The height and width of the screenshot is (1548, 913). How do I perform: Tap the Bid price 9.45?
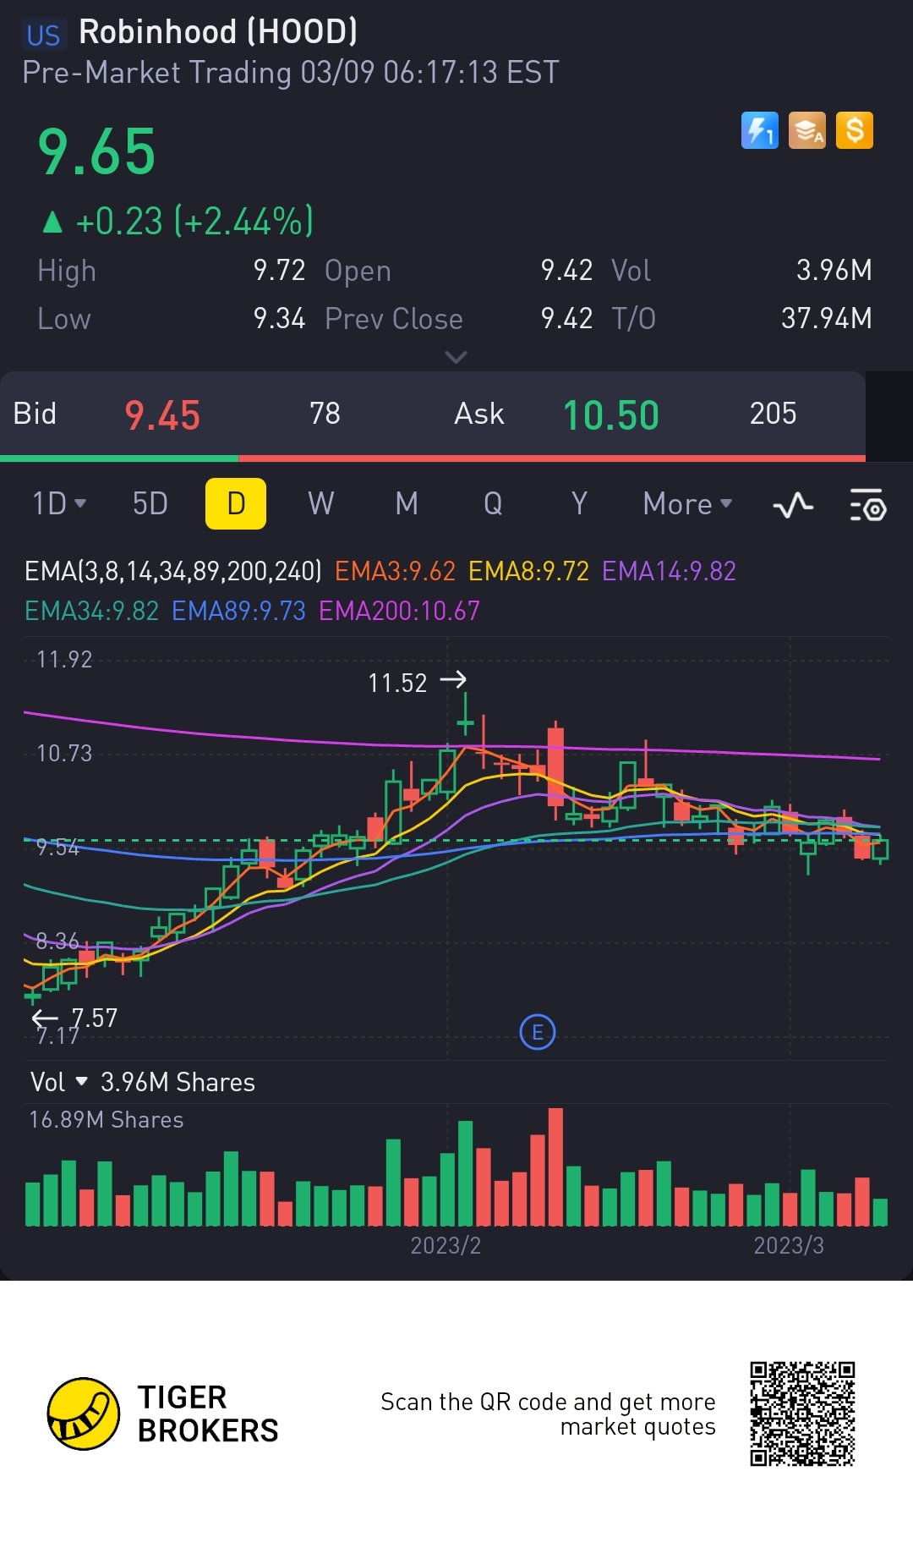coord(162,415)
